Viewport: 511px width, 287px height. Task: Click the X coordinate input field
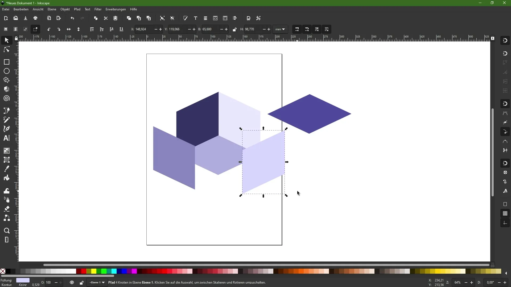tap(144, 29)
